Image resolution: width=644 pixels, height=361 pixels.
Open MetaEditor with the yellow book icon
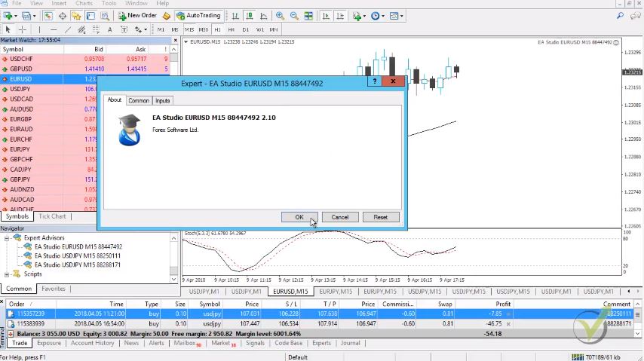(x=167, y=16)
